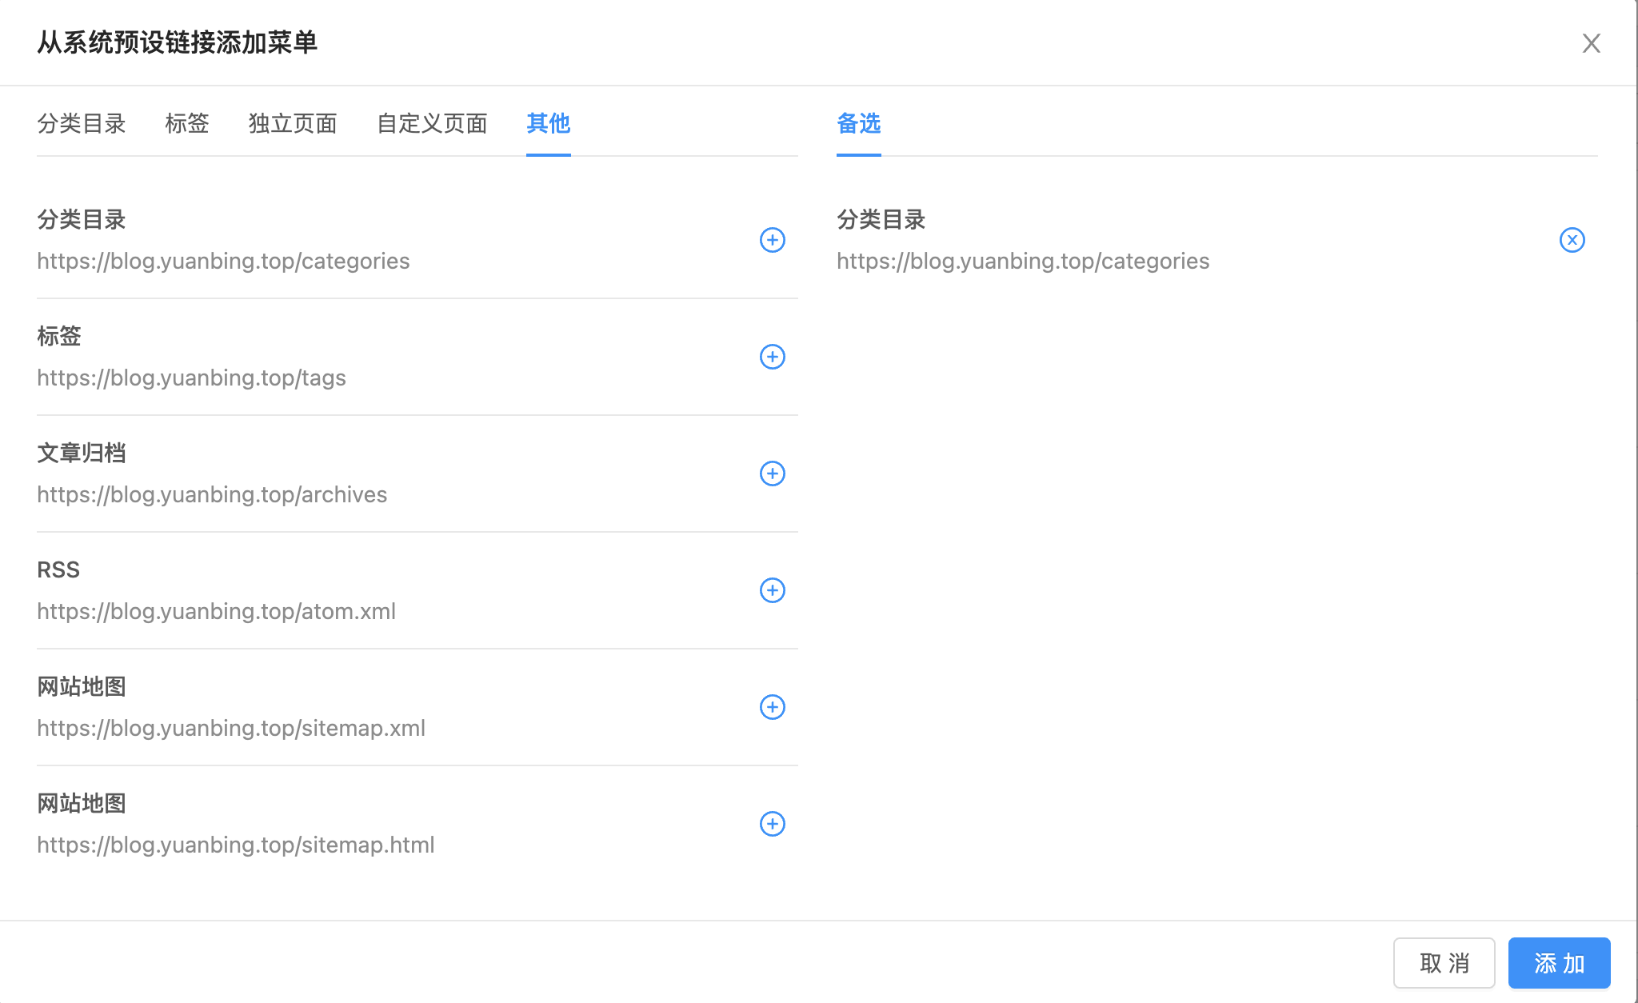Click the categories URL under 分类目录
Screen dimensions: 1638x1003
click(222, 261)
